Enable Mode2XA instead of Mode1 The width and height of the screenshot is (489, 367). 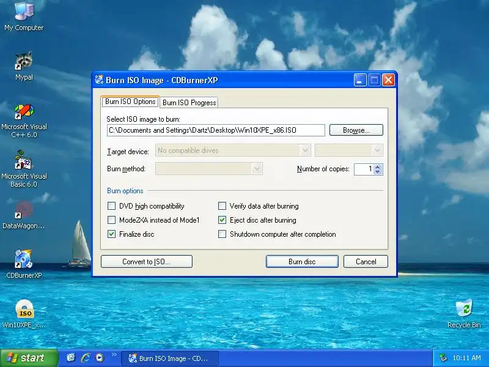(x=111, y=220)
